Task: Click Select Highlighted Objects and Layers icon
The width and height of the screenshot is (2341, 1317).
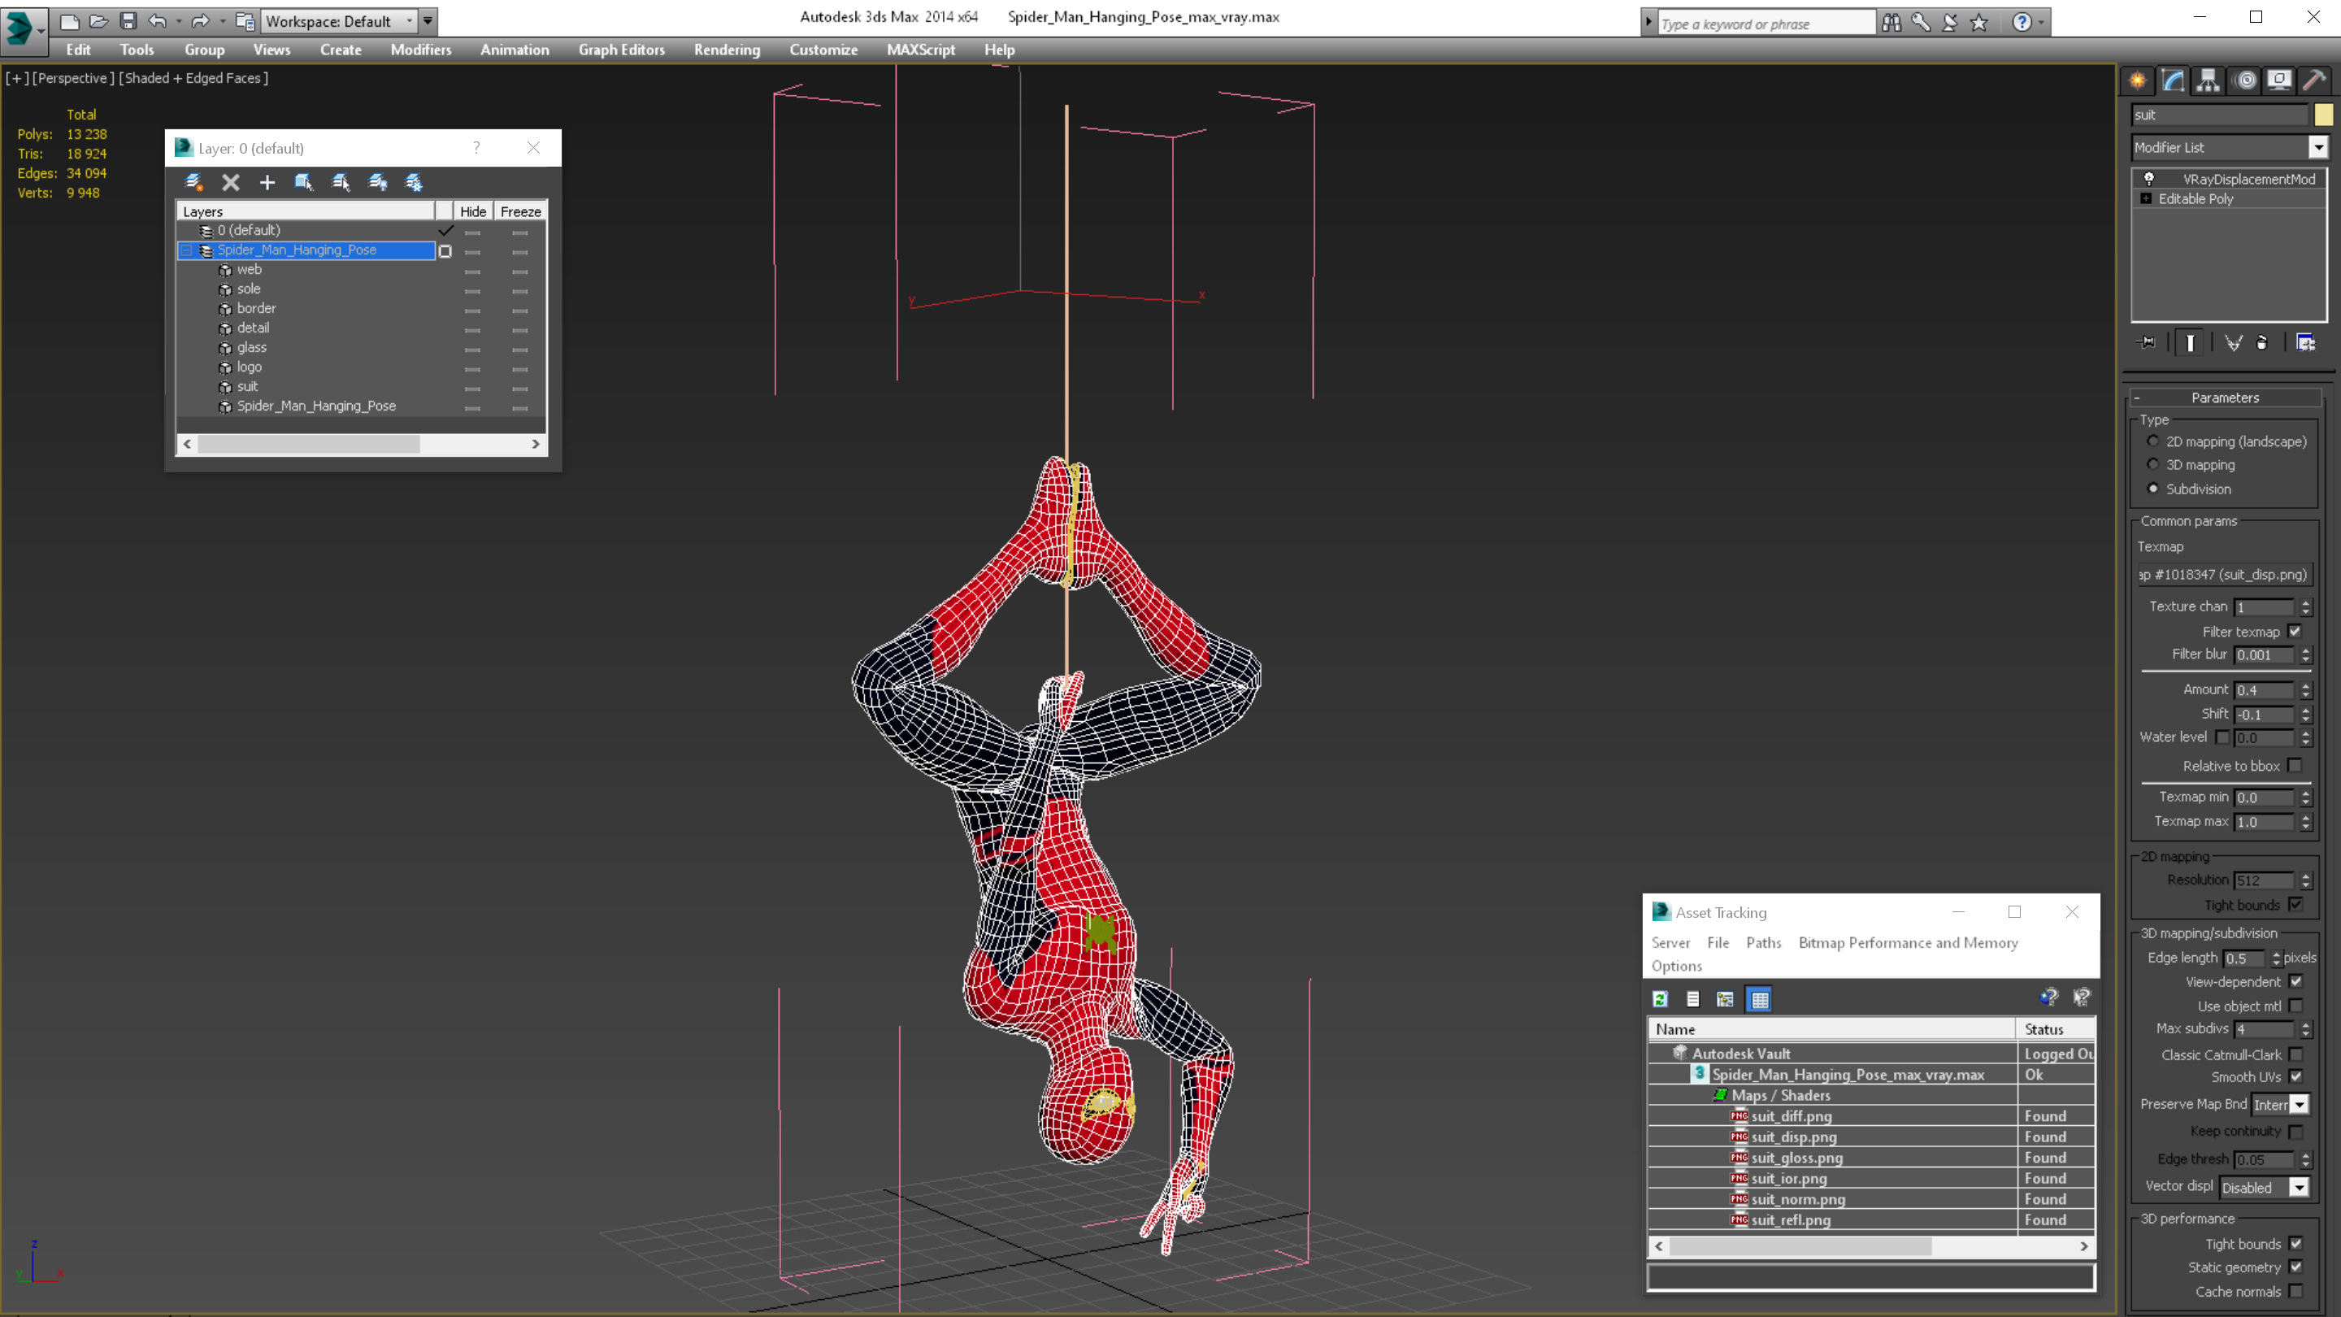Action: click(303, 183)
